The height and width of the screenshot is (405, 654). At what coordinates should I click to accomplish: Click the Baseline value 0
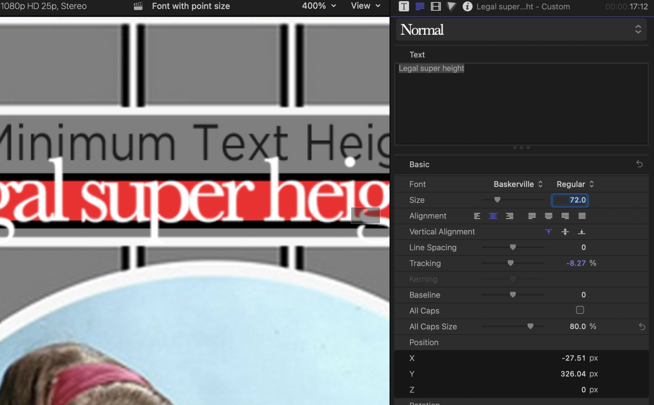[x=583, y=295]
